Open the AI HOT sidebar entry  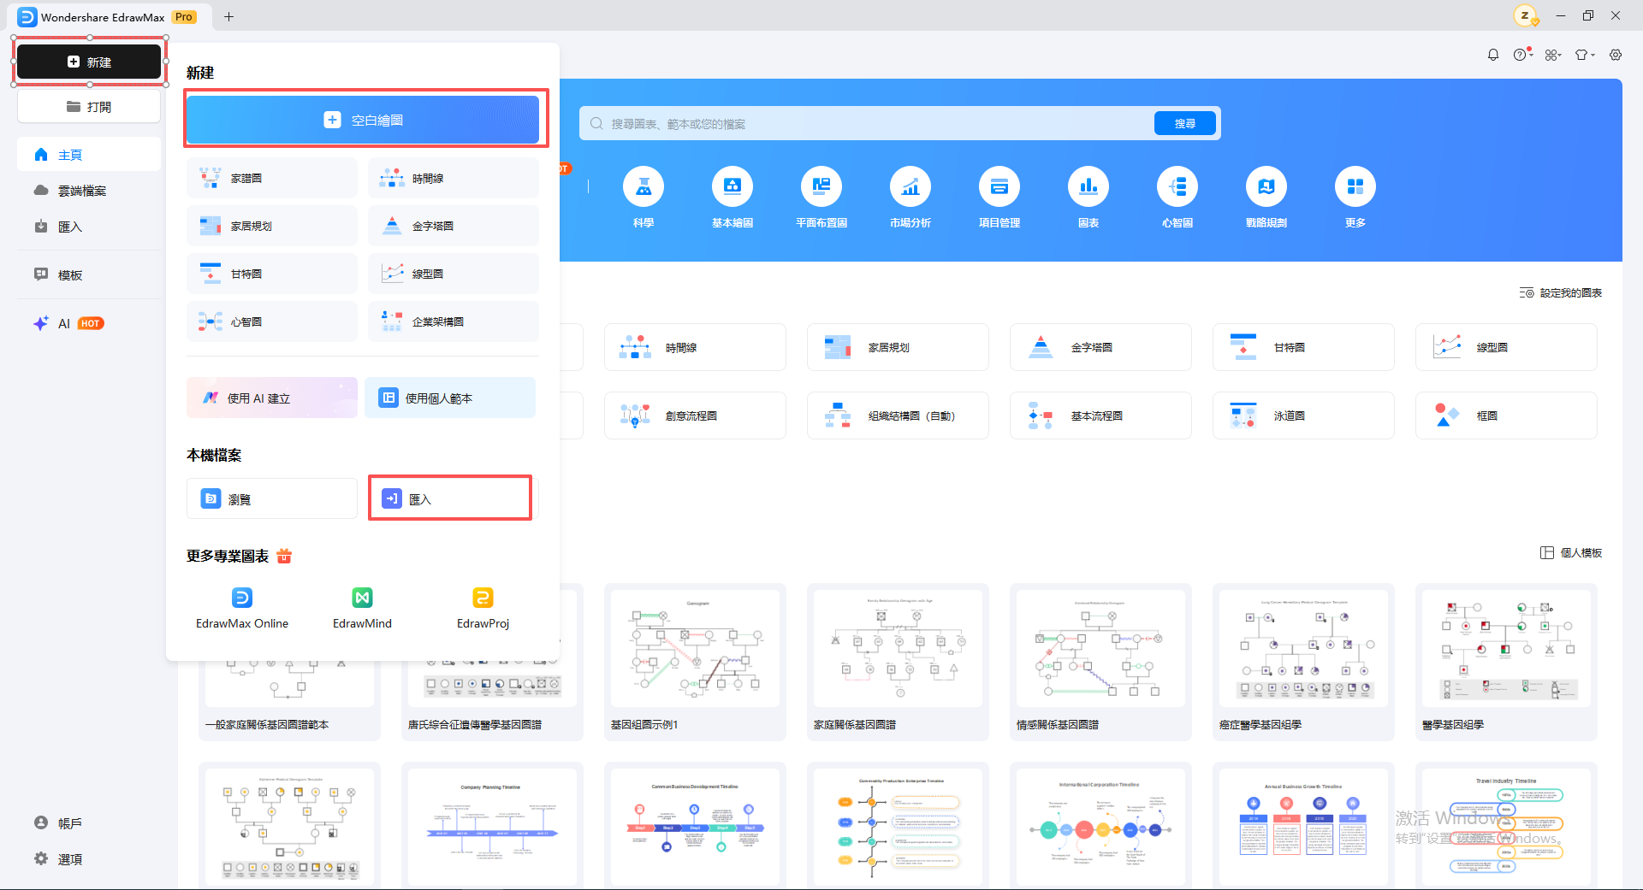pos(89,323)
